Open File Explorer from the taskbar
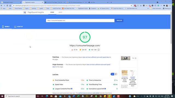Viewport: 175px width, 98px height. pyautogui.click(x=51, y=96)
